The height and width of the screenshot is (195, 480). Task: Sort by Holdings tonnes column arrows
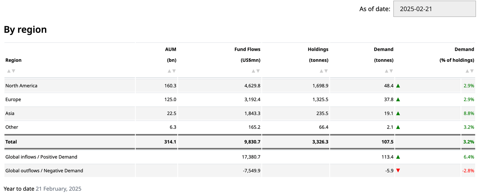[324, 71]
